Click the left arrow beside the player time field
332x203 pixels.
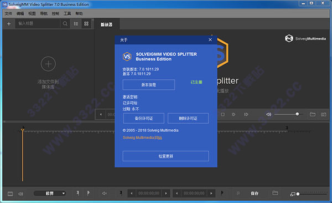pyautogui.click(x=101, y=114)
